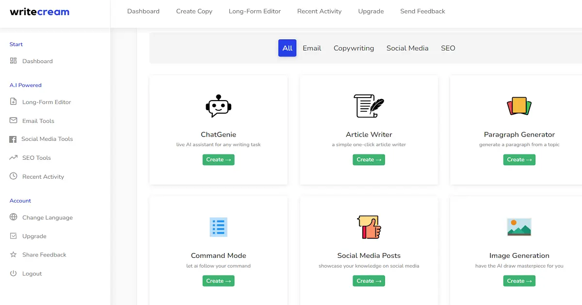
Task: Click the Paragraph Generator cards icon
Action: click(519, 106)
